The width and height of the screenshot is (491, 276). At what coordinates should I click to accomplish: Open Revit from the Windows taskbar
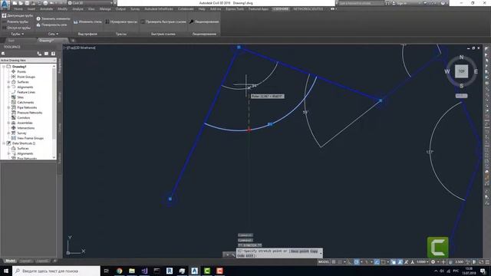coord(170,271)
